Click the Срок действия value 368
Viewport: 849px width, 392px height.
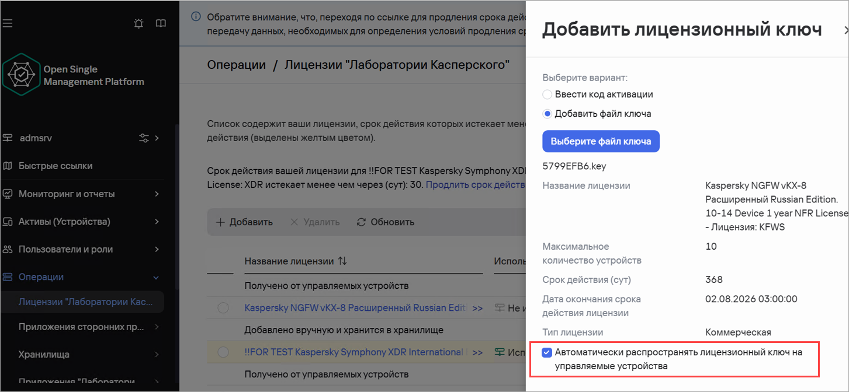point(714,279)
